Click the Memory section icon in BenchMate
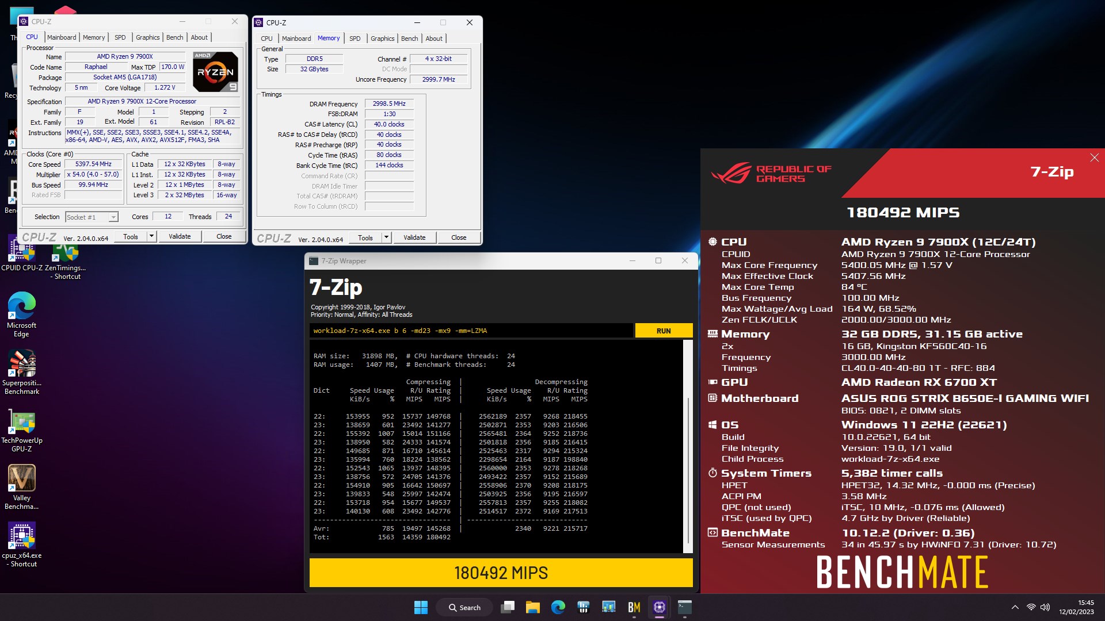Screen dimensions: 1105x621 [x=712, y=334]
